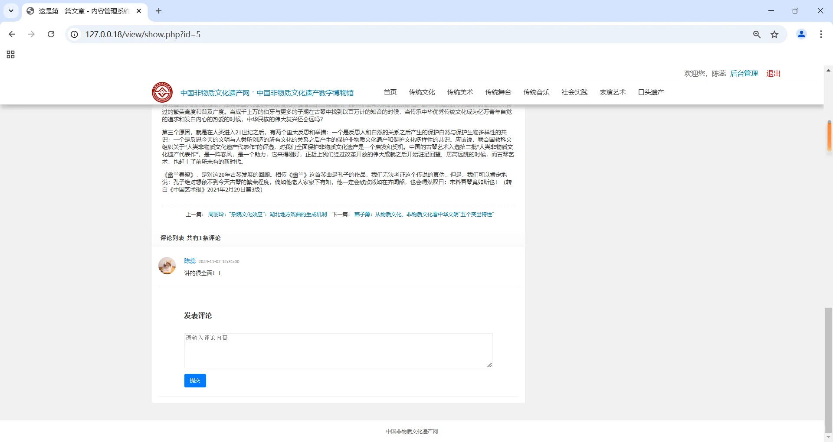Click the 提交 comment submit button
Viewport: 833px width, 442px height.
click(195, 380)
